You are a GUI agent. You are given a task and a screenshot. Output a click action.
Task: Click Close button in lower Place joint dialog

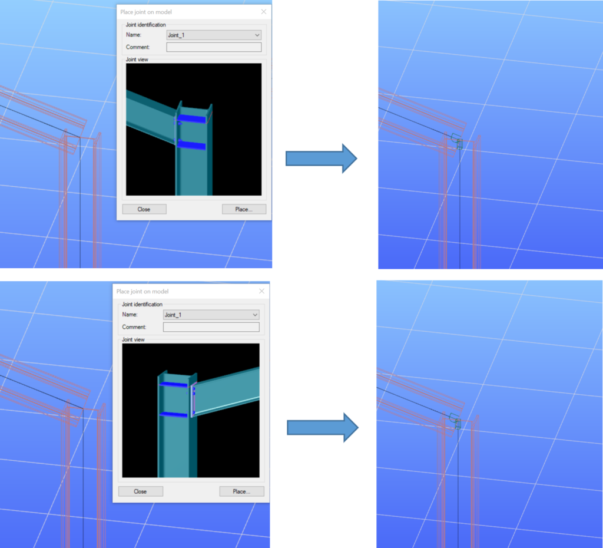140,491
